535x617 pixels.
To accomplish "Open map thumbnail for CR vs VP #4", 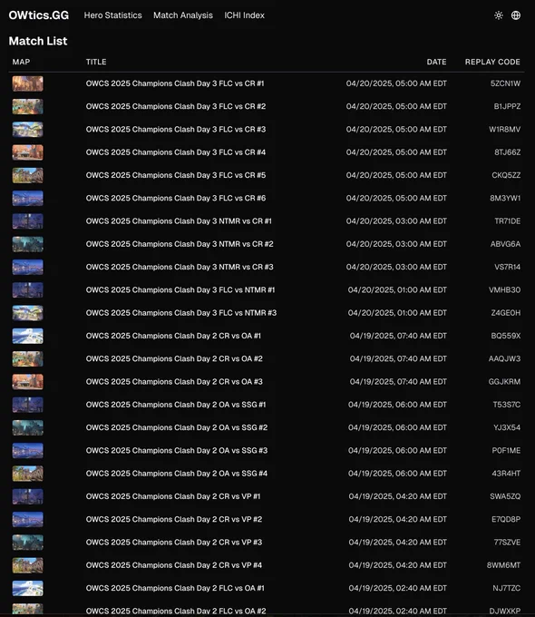I will [27, 565].
